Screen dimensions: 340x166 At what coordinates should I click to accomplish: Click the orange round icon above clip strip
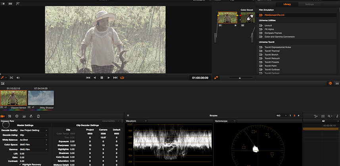coord(330,83)
